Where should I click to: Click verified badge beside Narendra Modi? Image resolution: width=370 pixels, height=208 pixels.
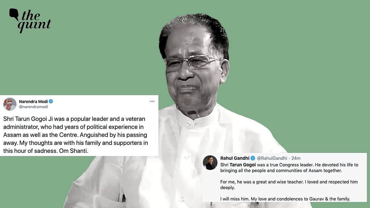pos(51,101)
